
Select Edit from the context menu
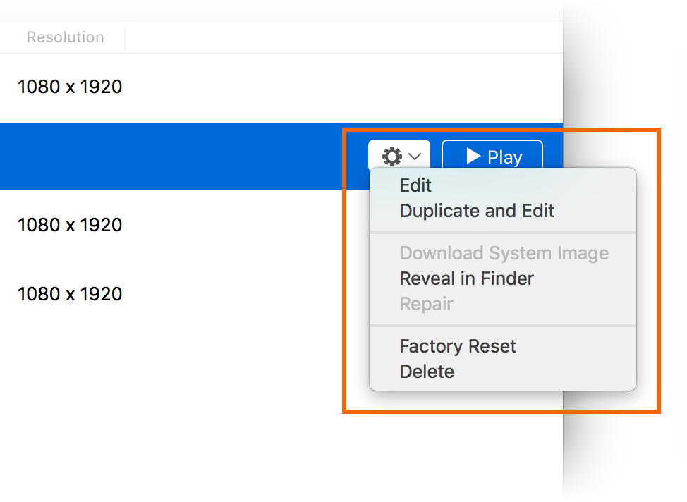point(415,185)
